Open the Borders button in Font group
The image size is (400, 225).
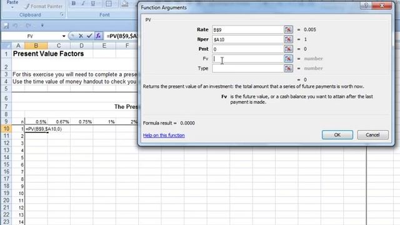[x=109, y=4]
